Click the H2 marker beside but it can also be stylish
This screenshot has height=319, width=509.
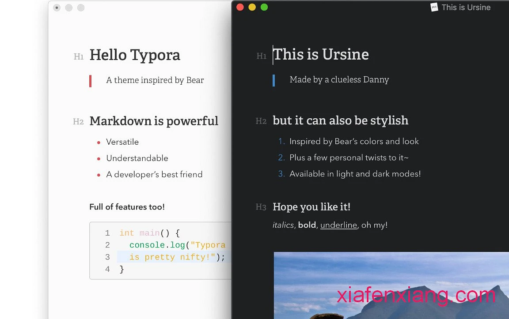(261, 121)
